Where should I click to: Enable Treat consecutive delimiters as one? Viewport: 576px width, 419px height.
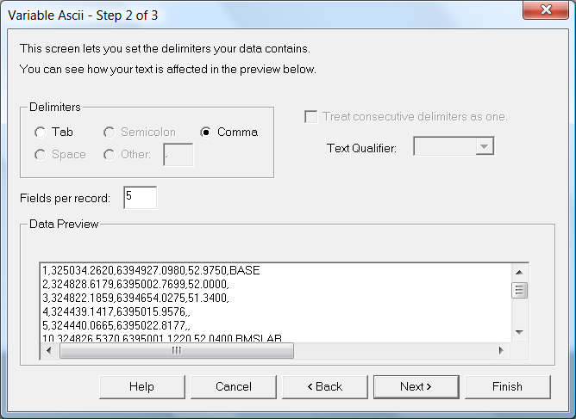pyautogui.click(x=311, y=117)
